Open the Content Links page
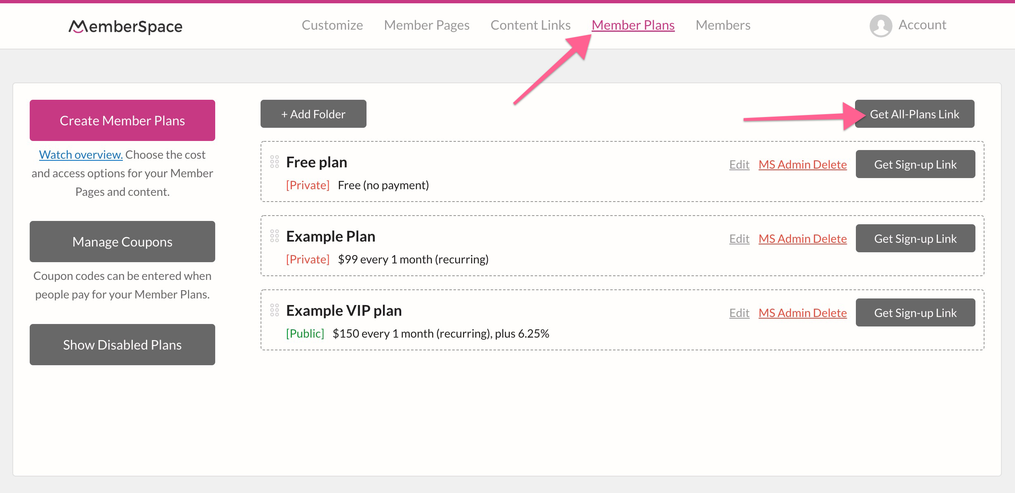The image size is (1015, 493). point(530,25)
